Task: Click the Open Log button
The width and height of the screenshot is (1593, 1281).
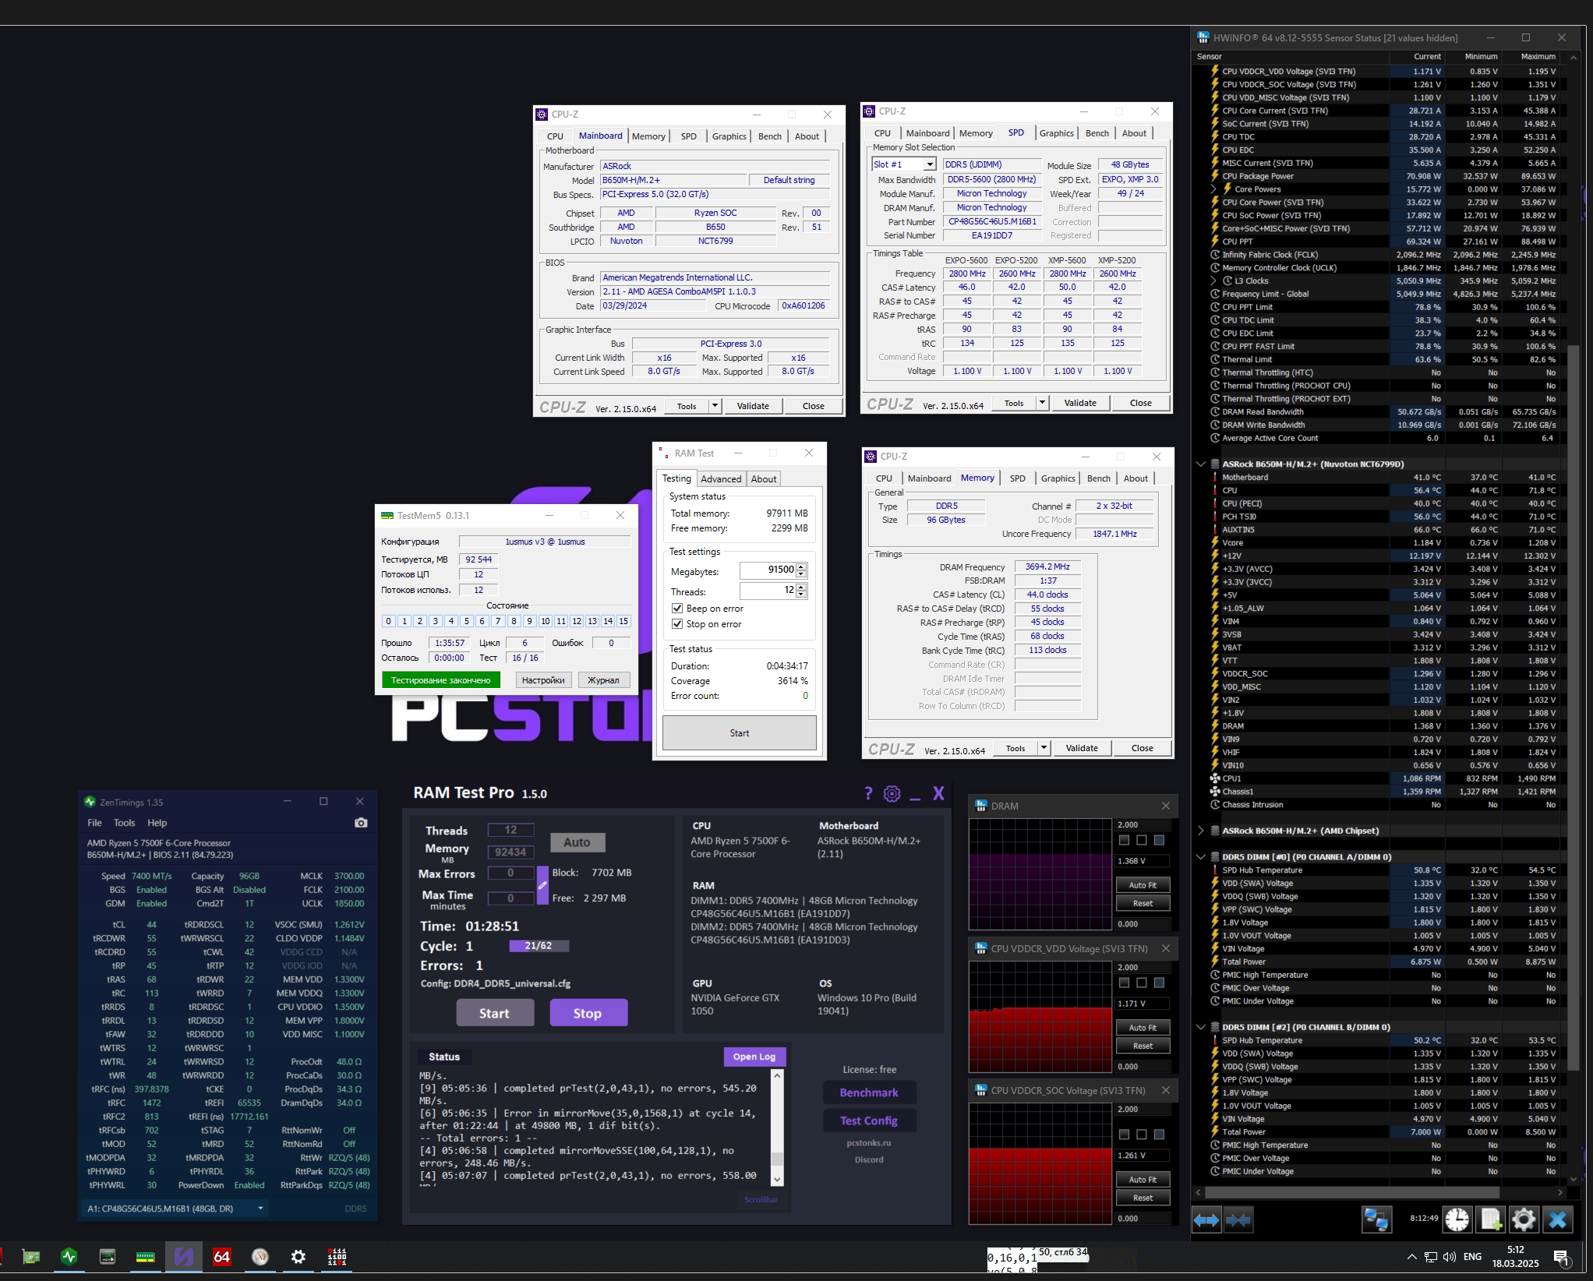Action: [x=754, y=1057]
